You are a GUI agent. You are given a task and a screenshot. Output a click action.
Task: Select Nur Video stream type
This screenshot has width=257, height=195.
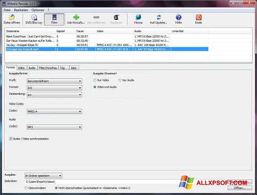coord(95,80)
